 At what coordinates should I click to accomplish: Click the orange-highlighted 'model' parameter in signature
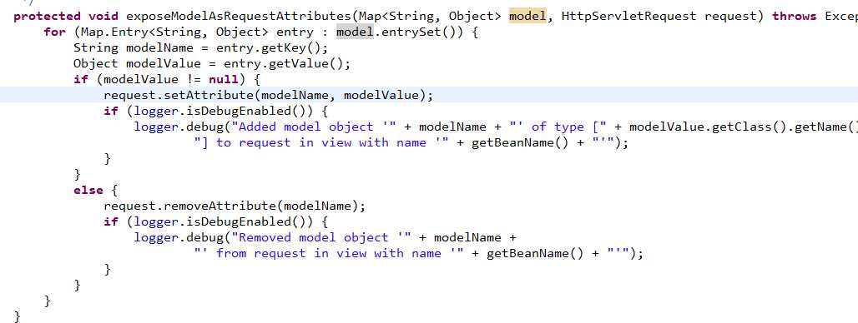pos(527,17)
